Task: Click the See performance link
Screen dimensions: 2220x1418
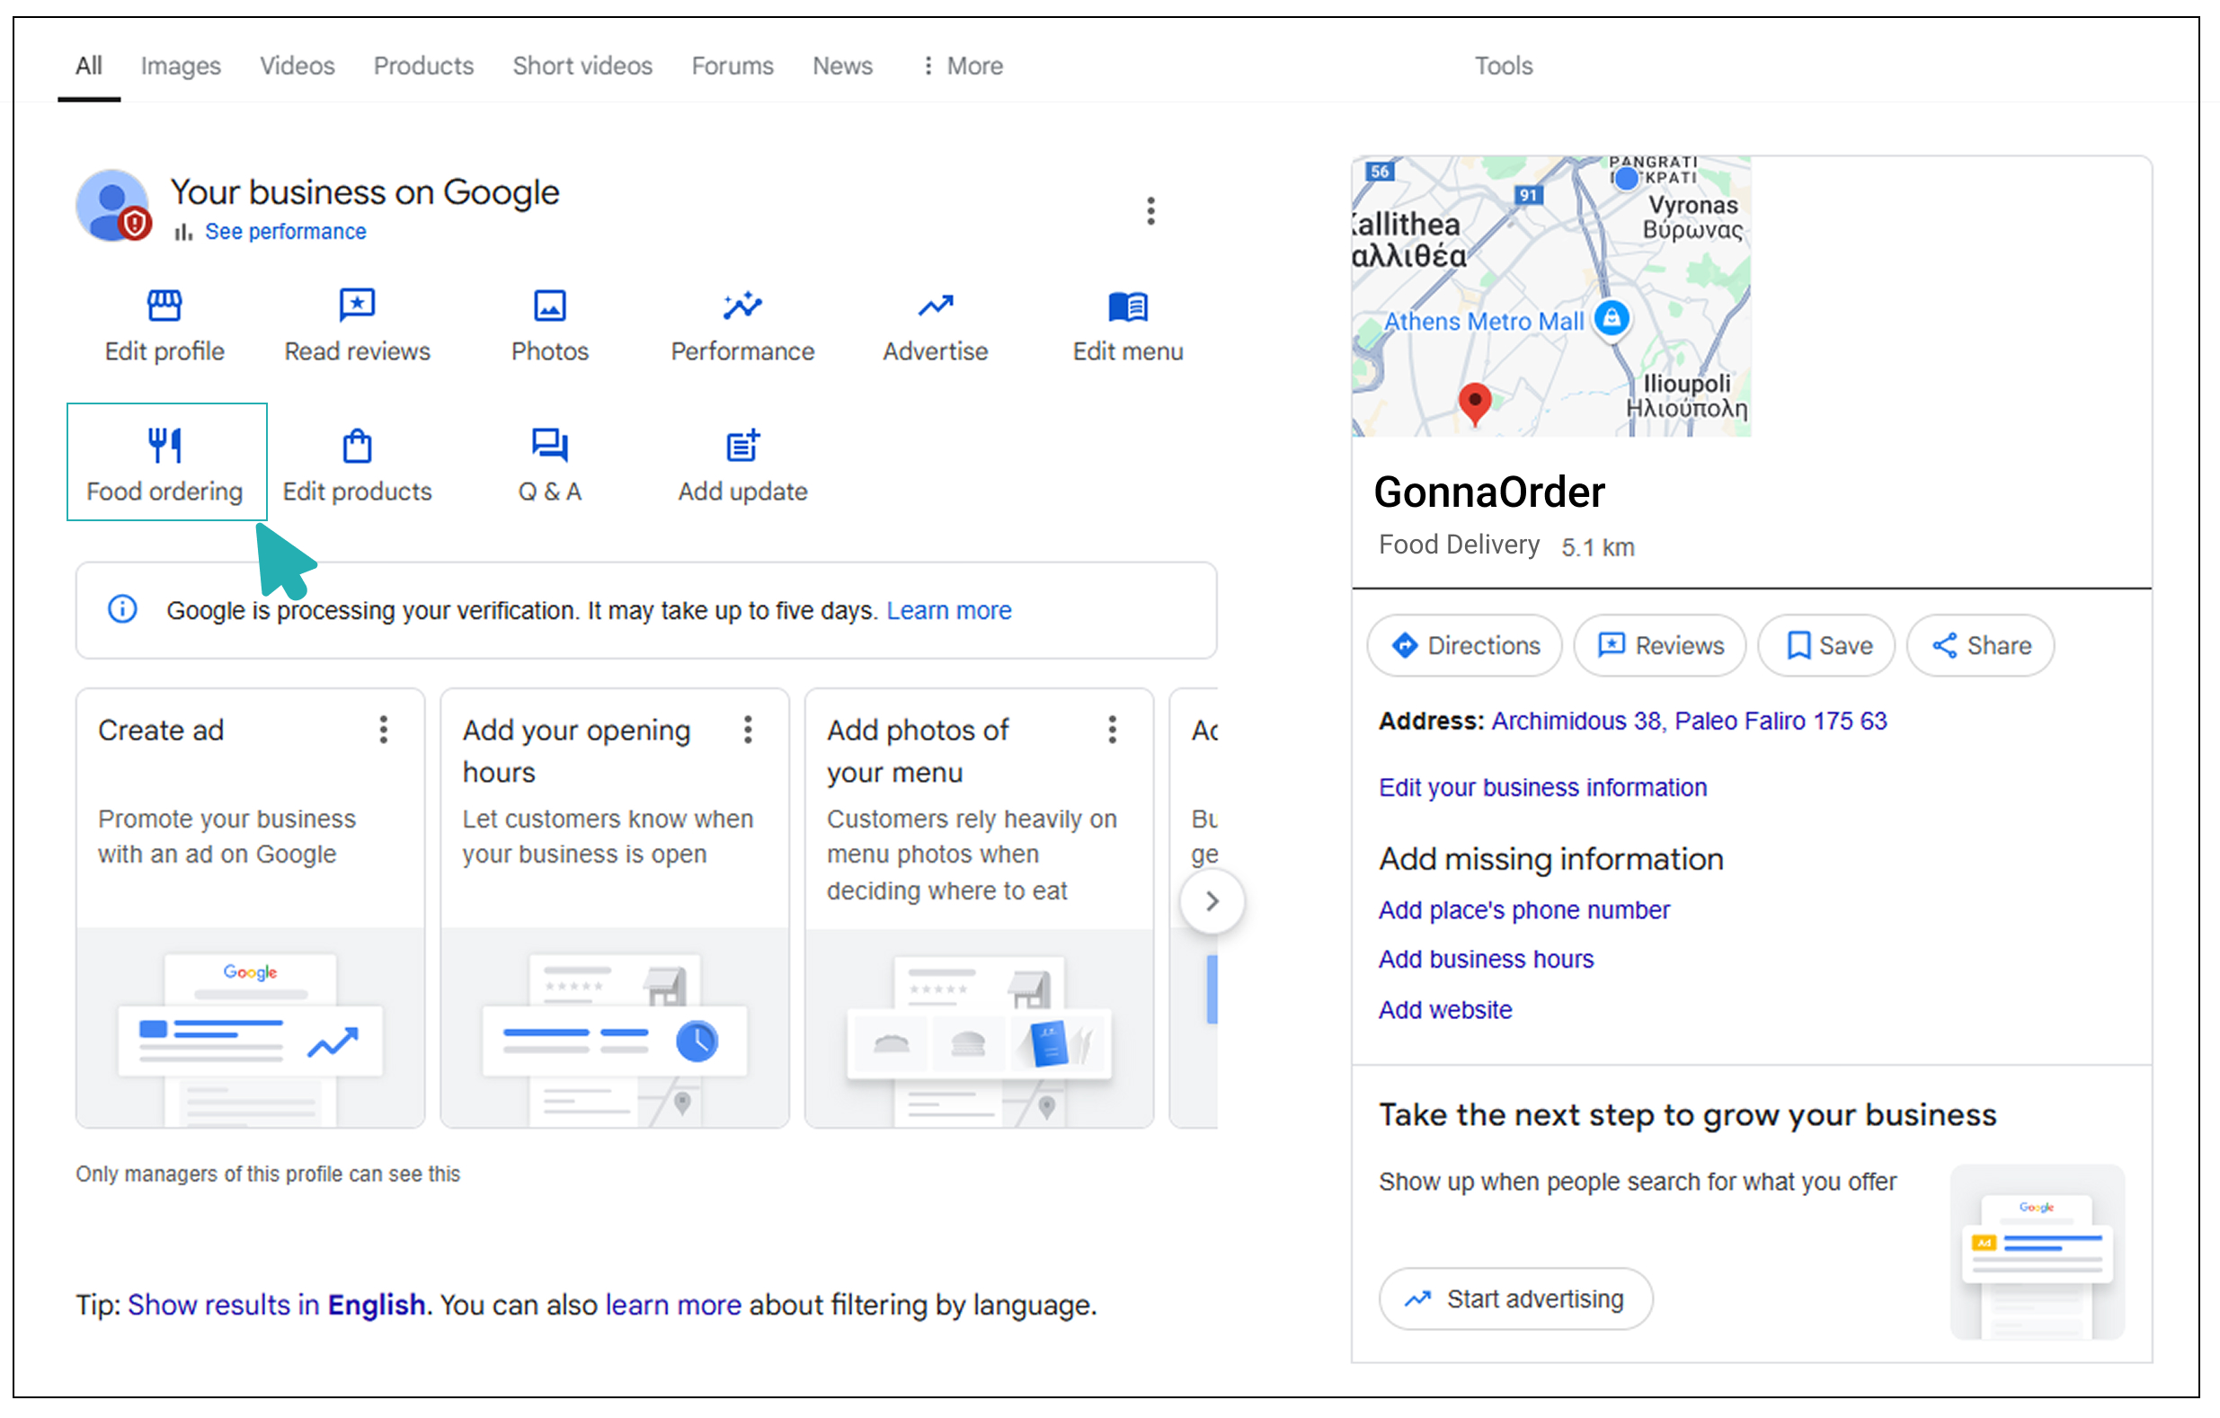Action: 285,232
